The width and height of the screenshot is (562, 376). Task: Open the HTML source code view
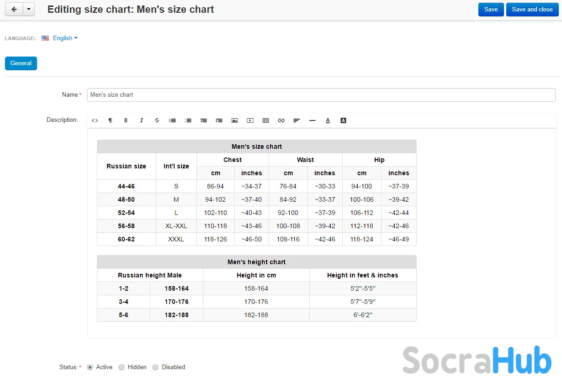click(95, 120)
